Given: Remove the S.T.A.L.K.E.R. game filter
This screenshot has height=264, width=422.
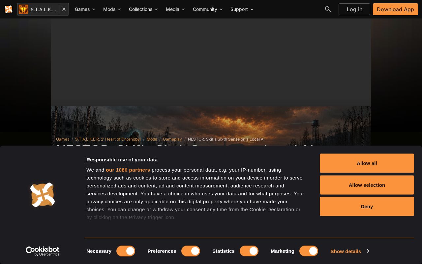Looking at the screenshot, I should coord(64,9).
